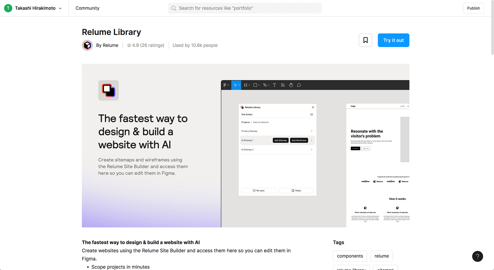
Task: Click the Relume Website breadcrumb
Action: point(261,122)
